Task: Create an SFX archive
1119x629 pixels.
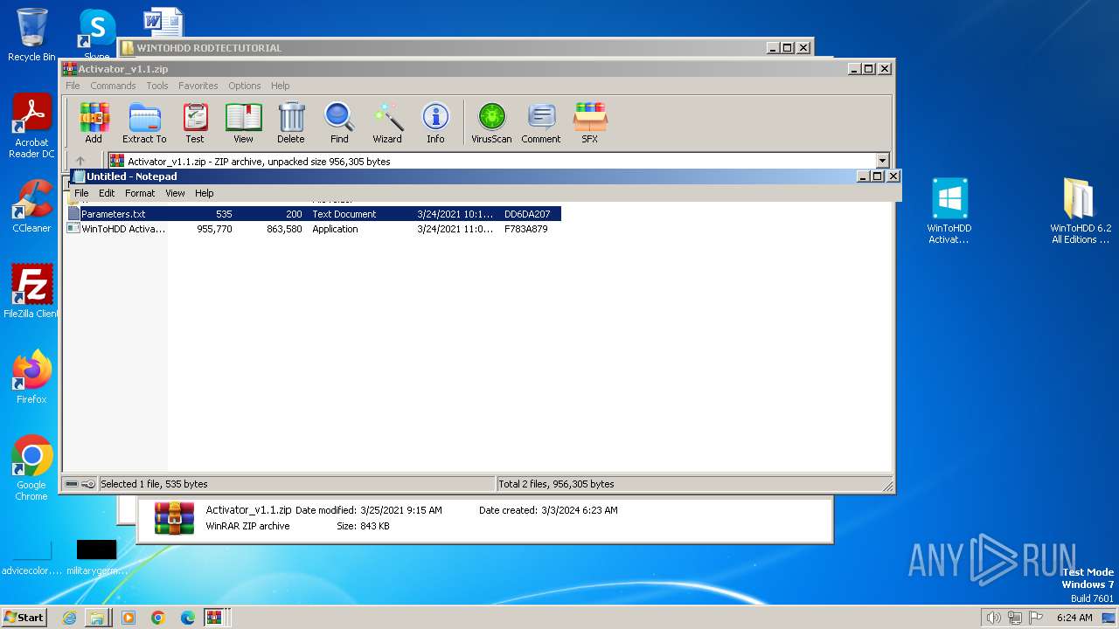Action: click(x=590, y=123)
